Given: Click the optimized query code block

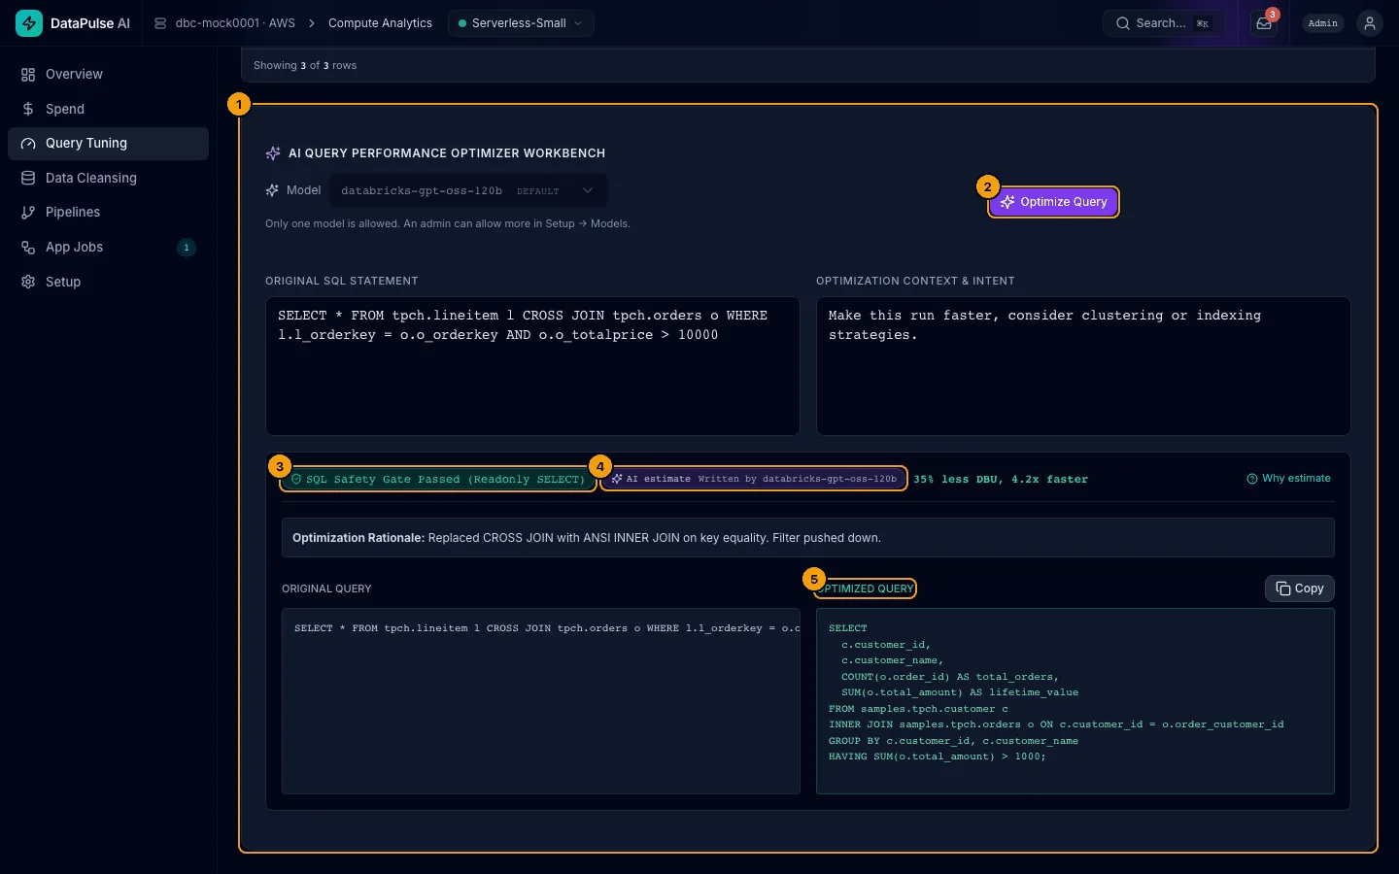Looking at the screenshot, I should 1075,701.
